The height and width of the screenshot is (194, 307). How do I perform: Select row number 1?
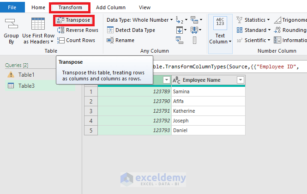pyautogui.click(x=91, y=91)
